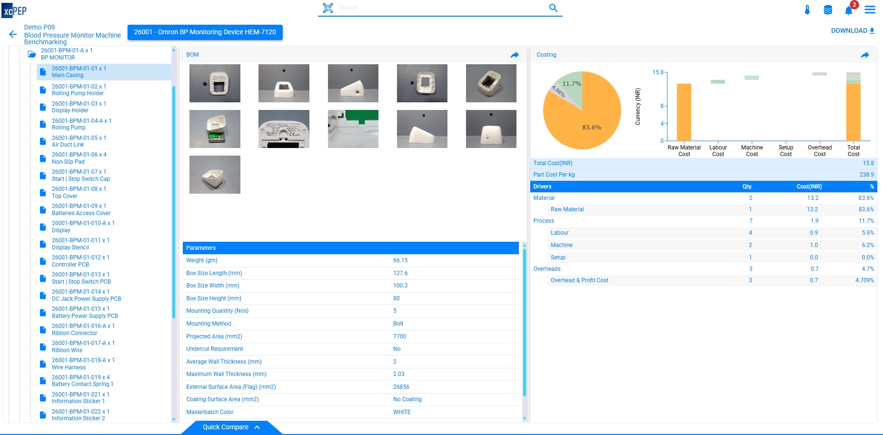883x435 pixels.
Task: Click the Part Cost Per kg row
Action: [x=704, y=175]
